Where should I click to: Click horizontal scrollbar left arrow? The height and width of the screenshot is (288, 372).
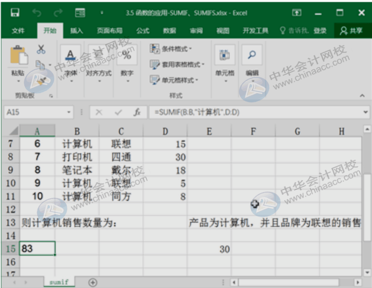[234, 282]
